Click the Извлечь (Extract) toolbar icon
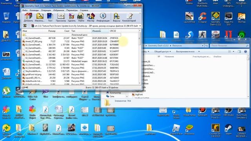The height and width of the screenshot is (141, 251). [x=40, y=17]
